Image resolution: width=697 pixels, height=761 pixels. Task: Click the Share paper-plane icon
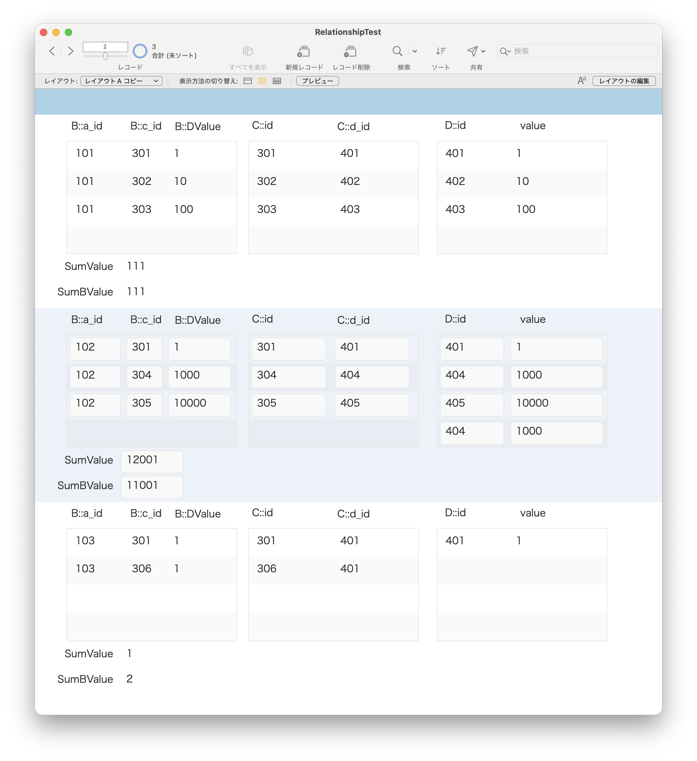(472, 51)
